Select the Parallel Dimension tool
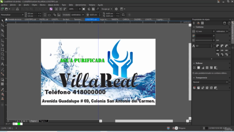 pyautogui.click(x=3, y=70)
